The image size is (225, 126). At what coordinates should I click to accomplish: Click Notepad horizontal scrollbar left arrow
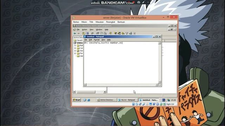(x=85, y=85)
